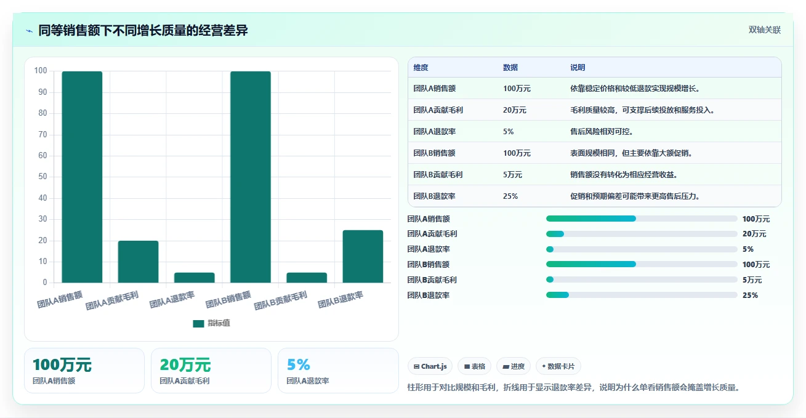Screen dimensions: 806x418
Task: Click the 团队B贡献毛利 progress bar
Action: (642, 279)
